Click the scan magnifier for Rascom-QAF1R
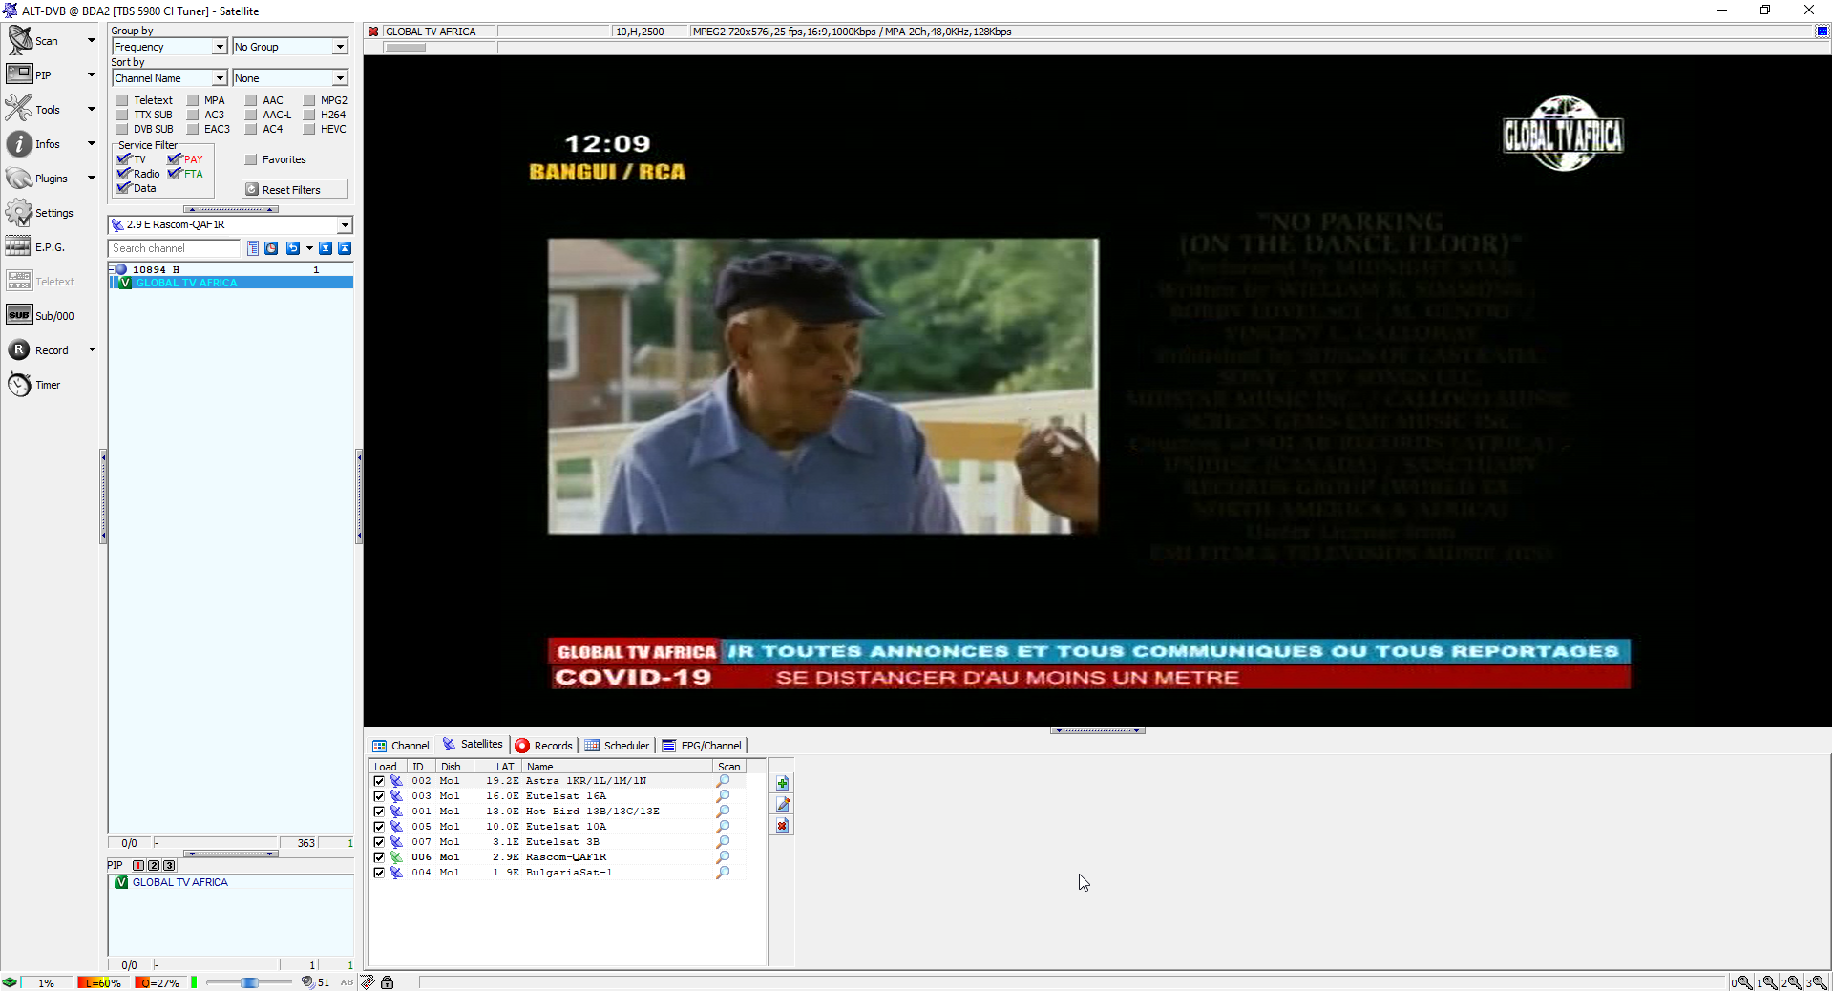 tap(723, 857)
